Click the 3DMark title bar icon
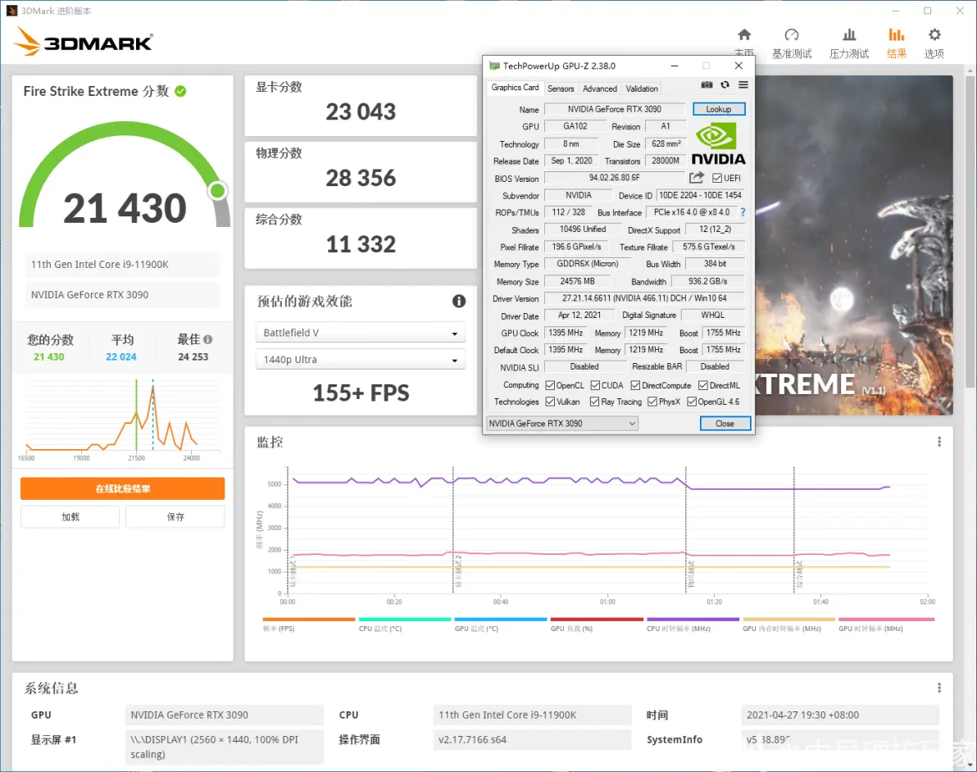 (11, 11)
